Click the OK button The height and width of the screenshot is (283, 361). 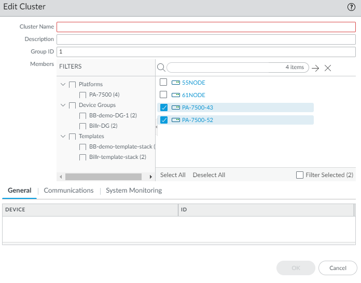[x=296, y=268]
